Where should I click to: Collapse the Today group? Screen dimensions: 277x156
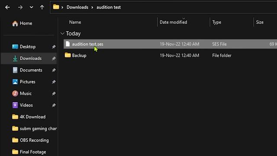tap(62, 33)
